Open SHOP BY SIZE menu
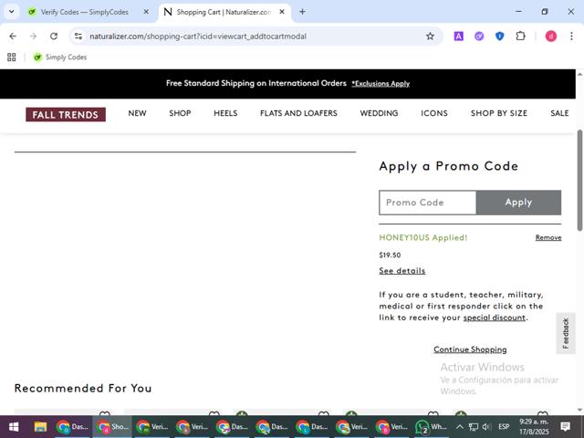This screenshot has height=438, width=584. 499,113
